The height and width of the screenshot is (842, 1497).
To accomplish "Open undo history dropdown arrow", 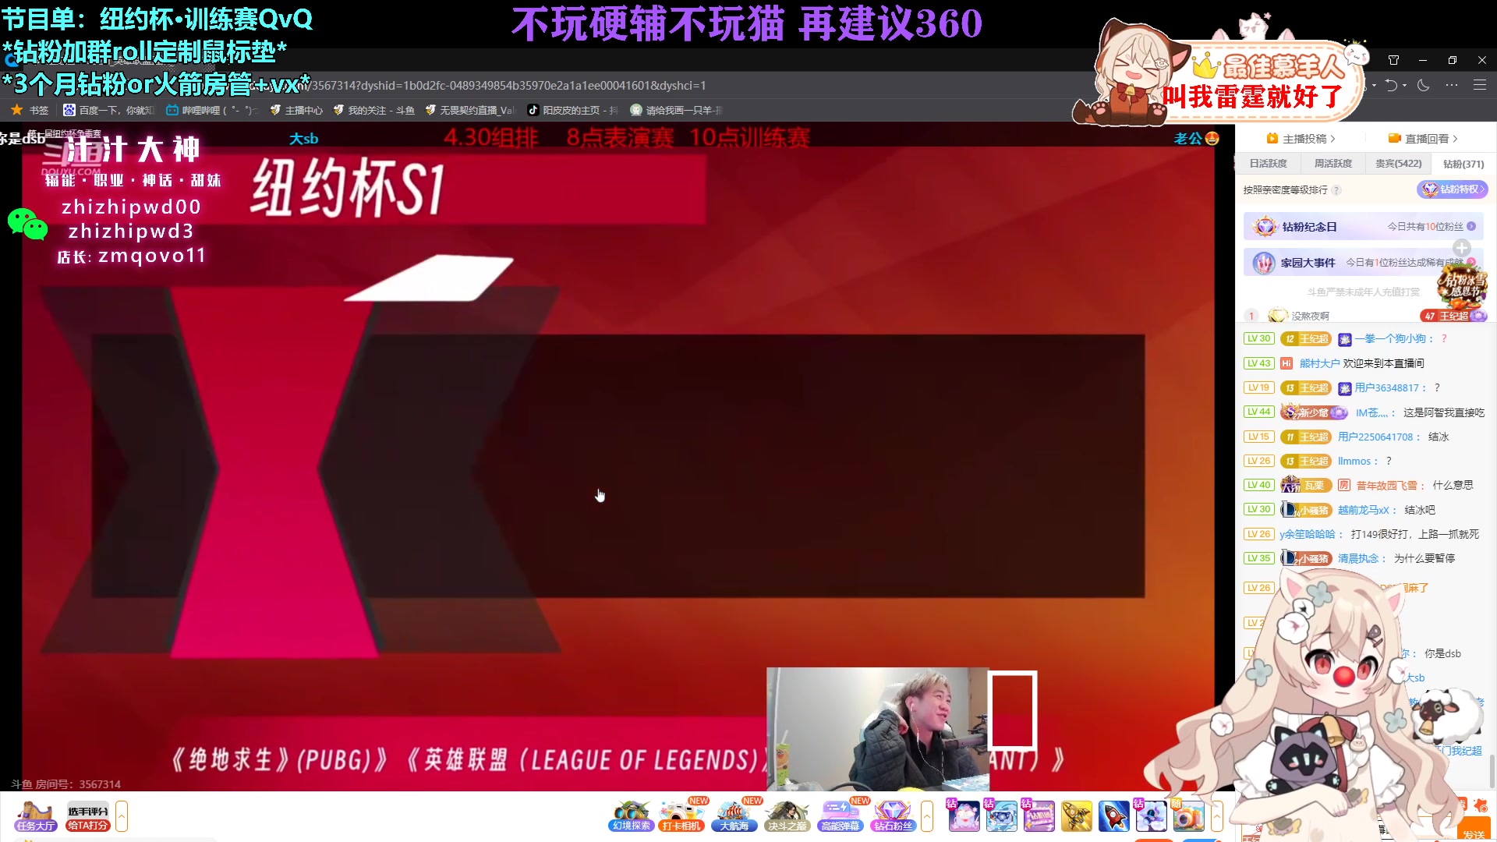I will 1404,85.
